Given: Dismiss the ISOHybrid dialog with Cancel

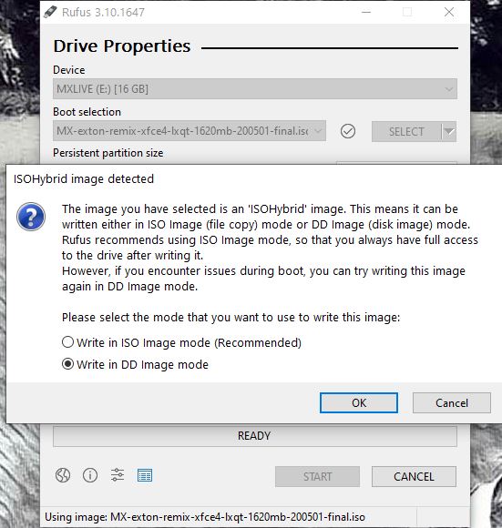Looking at the screenshot, I should 452,402.
